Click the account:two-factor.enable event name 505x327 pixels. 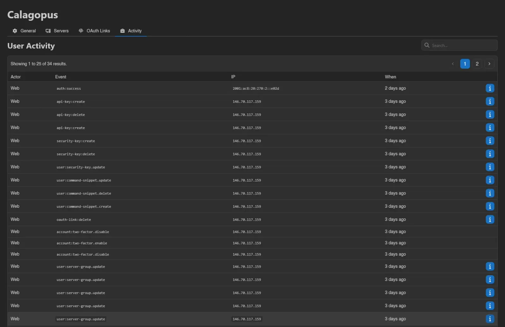(82, 243)
